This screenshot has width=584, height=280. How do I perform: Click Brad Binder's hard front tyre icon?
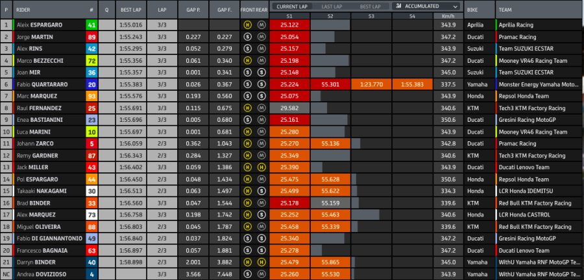click(x=247, y=203)
